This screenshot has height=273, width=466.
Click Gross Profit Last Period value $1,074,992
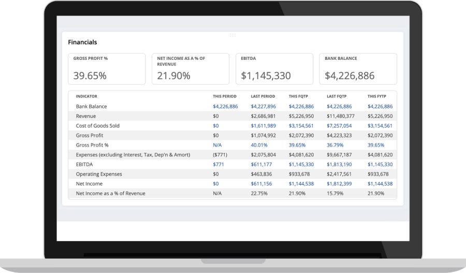(264, 135)
